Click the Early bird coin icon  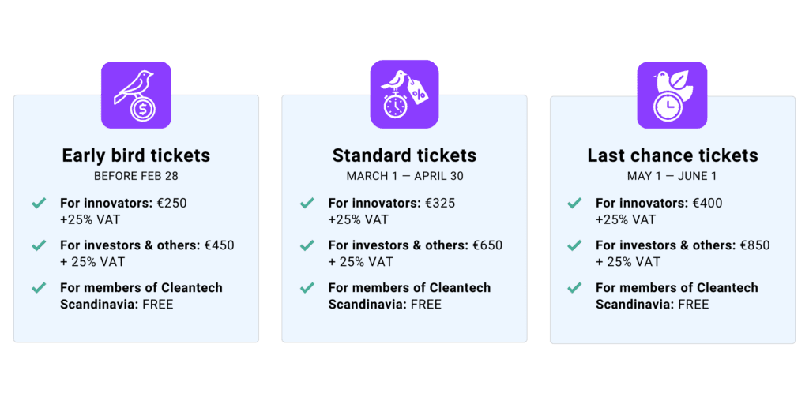tap(136, 95)
